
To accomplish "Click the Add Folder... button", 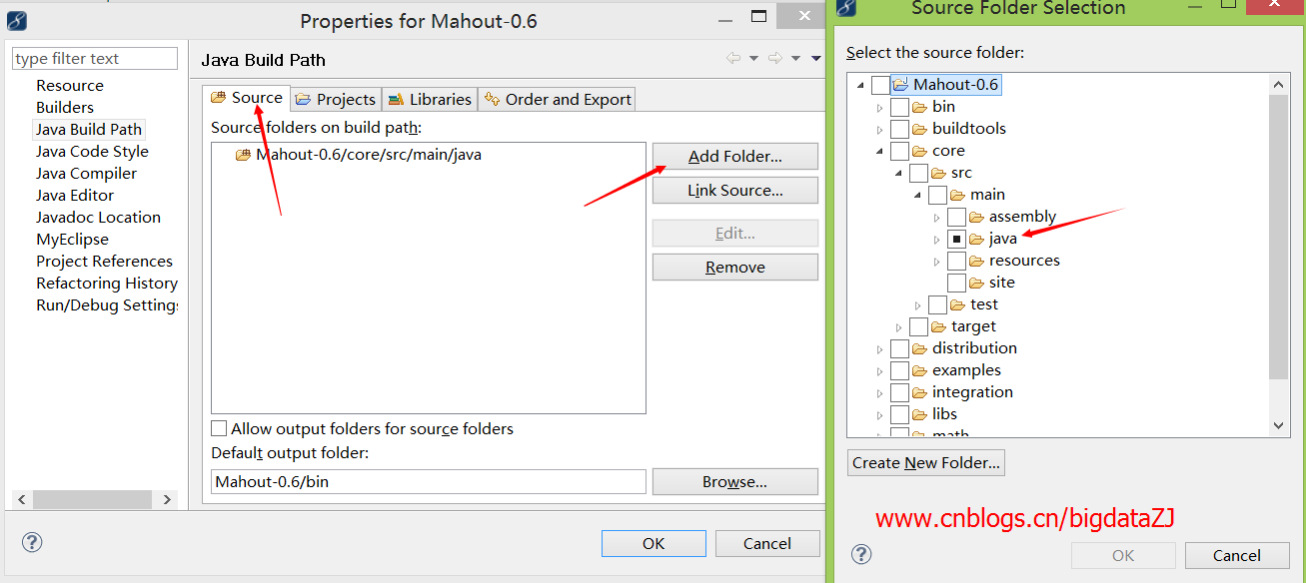I will [x=735, y=157].
